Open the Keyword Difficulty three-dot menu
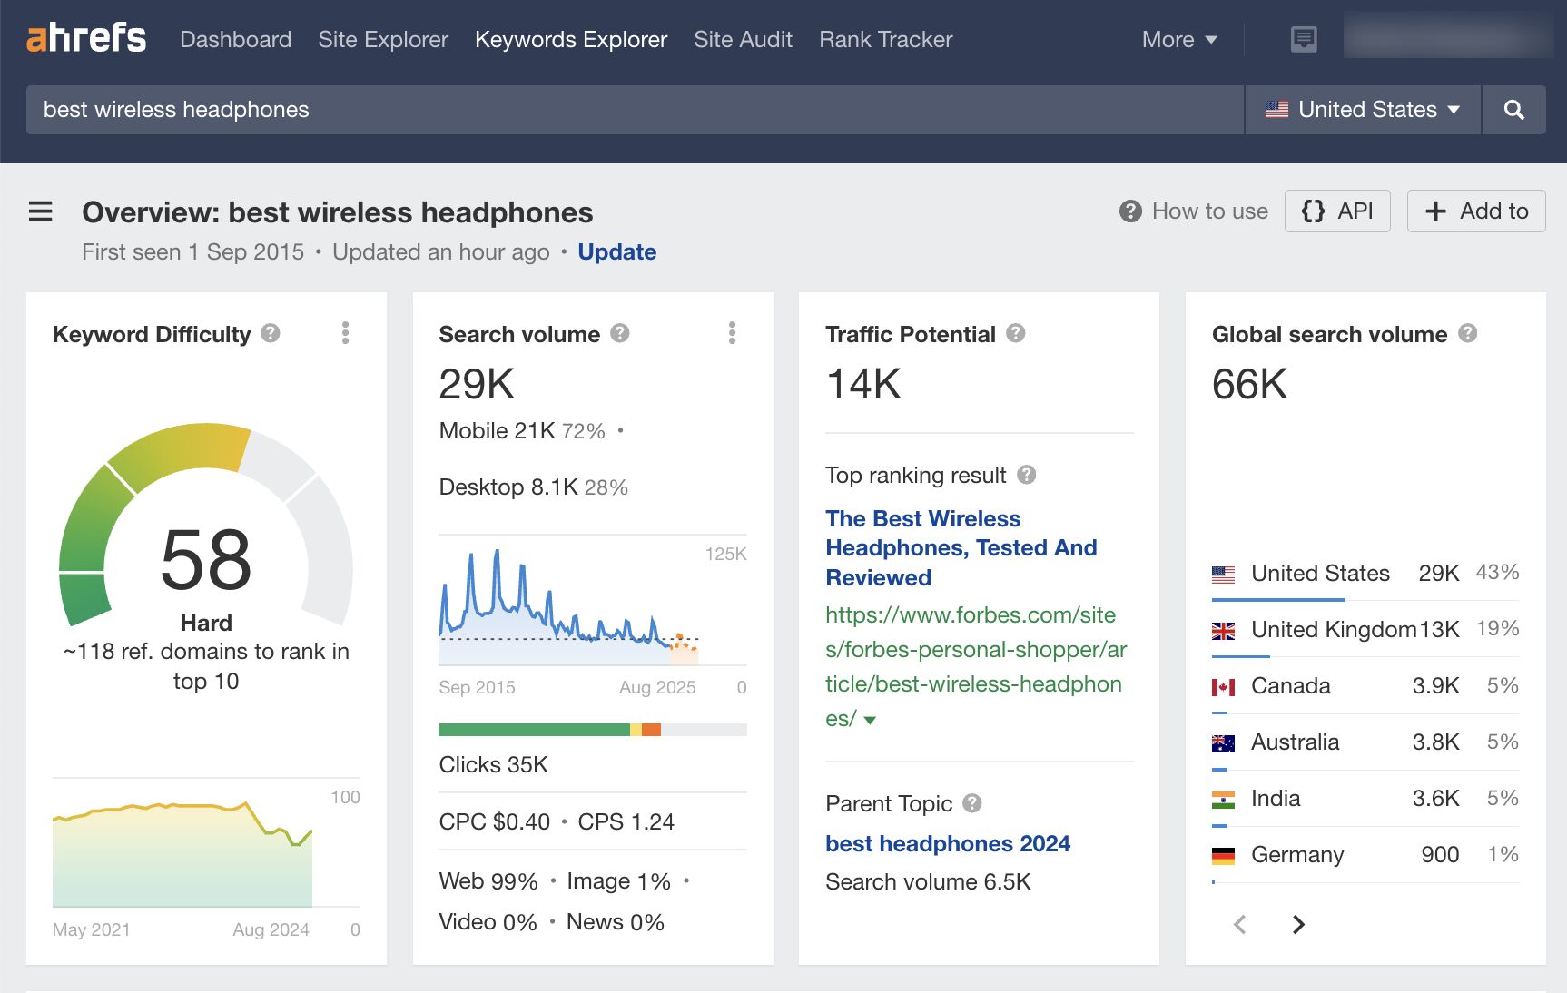This screenshot has width=1567, height=993. tap(345, 333)
